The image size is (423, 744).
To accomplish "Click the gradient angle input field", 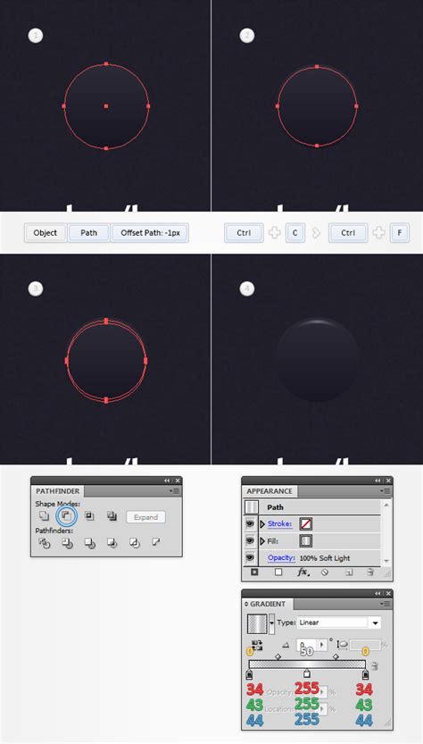I will point(307,645).
